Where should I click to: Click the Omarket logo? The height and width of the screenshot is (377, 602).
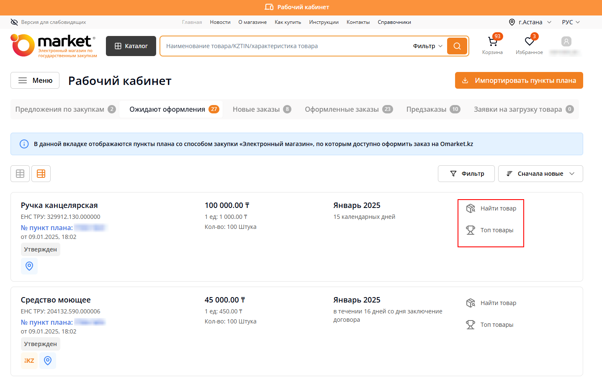[x=54, y=46]
